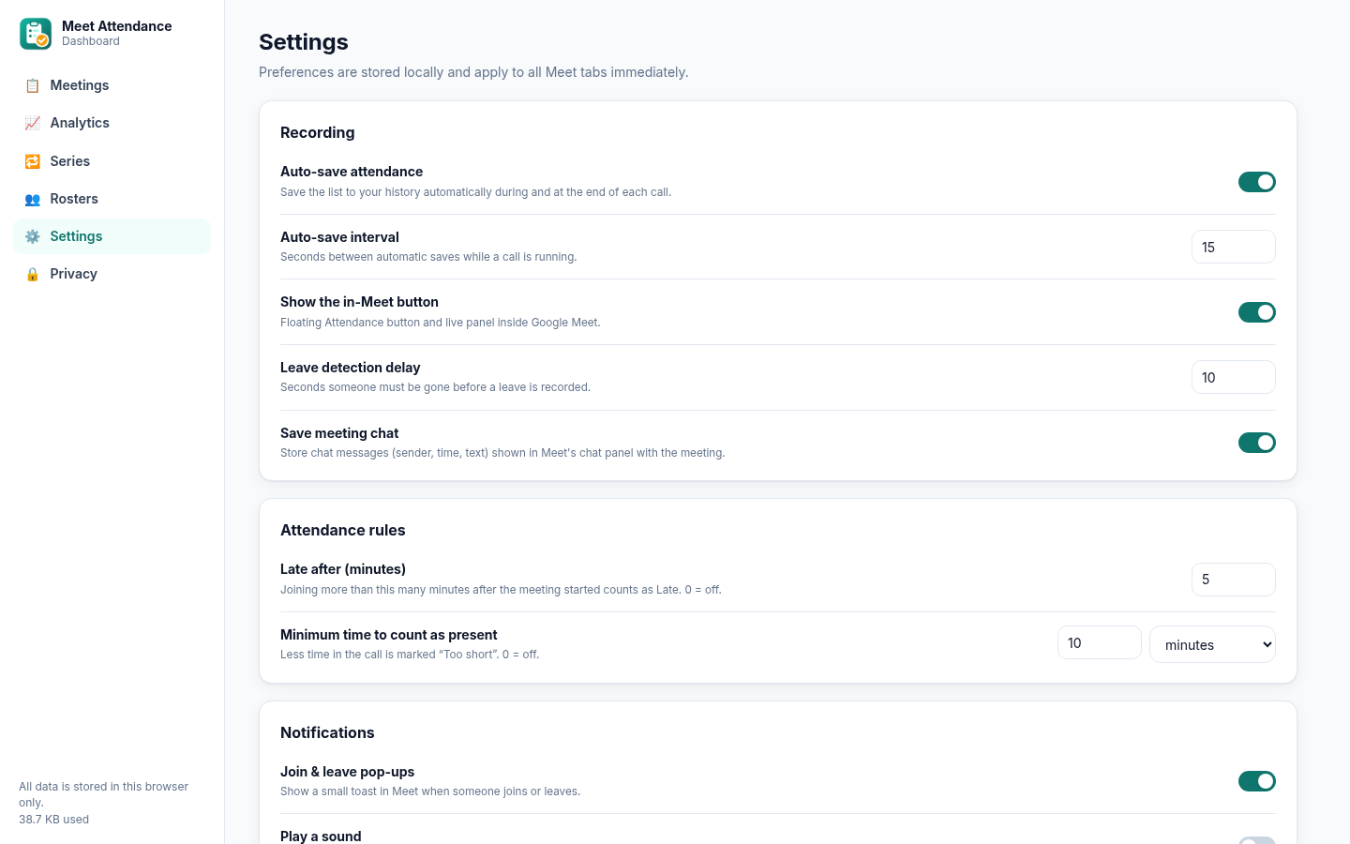Click the Dashboard subtitle text

[x=91, y=41]
